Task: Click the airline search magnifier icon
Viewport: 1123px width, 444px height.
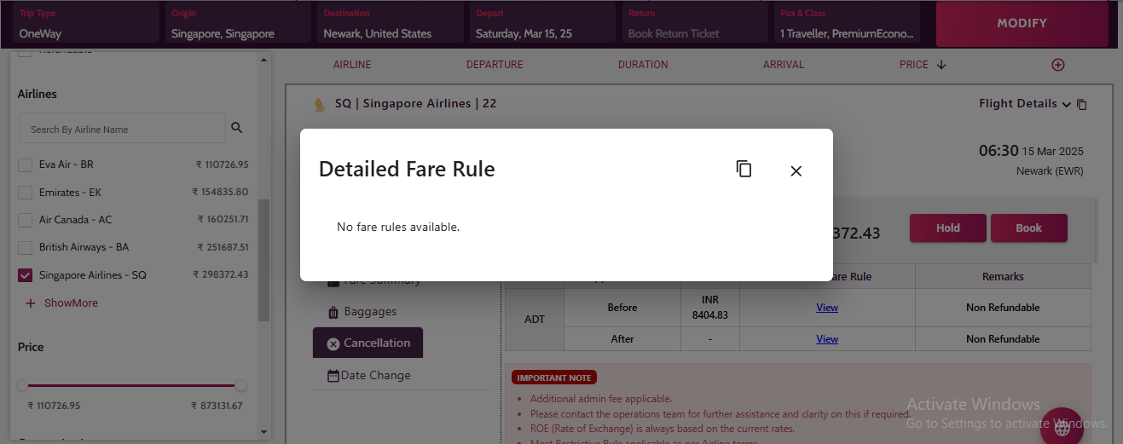Action: (x=237, y=129)
